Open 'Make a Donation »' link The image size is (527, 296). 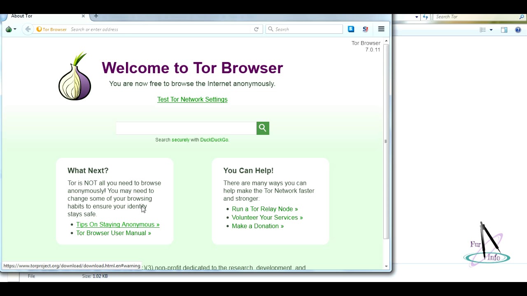point(258,226)
